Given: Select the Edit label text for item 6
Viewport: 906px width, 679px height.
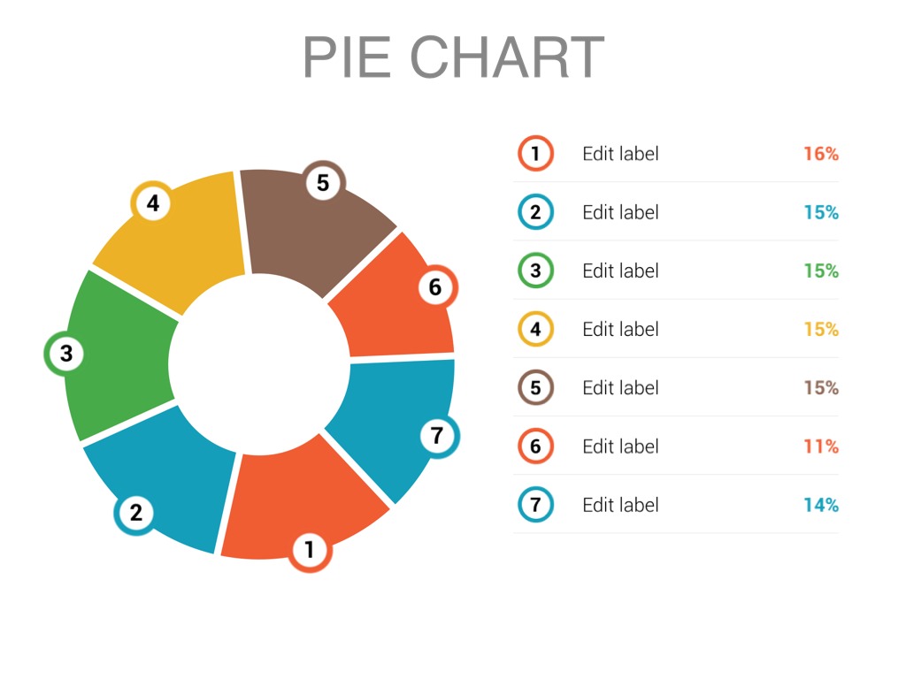Looking at the screenshot, I should 620,446.
